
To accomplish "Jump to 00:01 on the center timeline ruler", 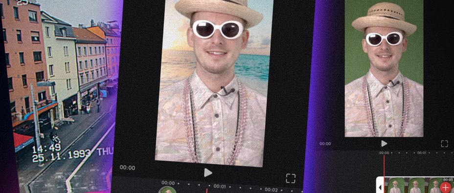I will coord(220,186).
